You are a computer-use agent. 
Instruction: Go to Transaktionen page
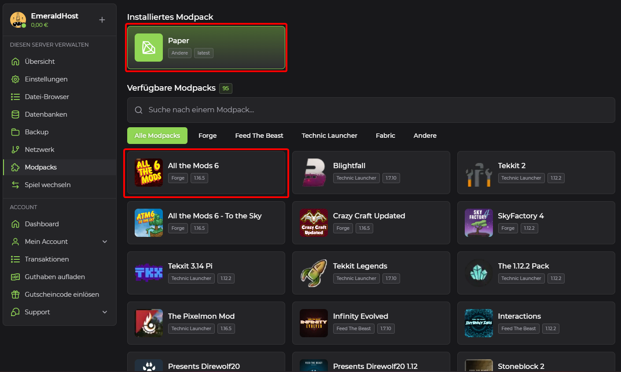tap(47, 259)
